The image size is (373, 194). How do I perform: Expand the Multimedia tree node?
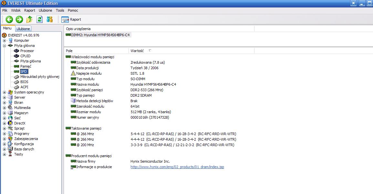[x=4, y=108]
